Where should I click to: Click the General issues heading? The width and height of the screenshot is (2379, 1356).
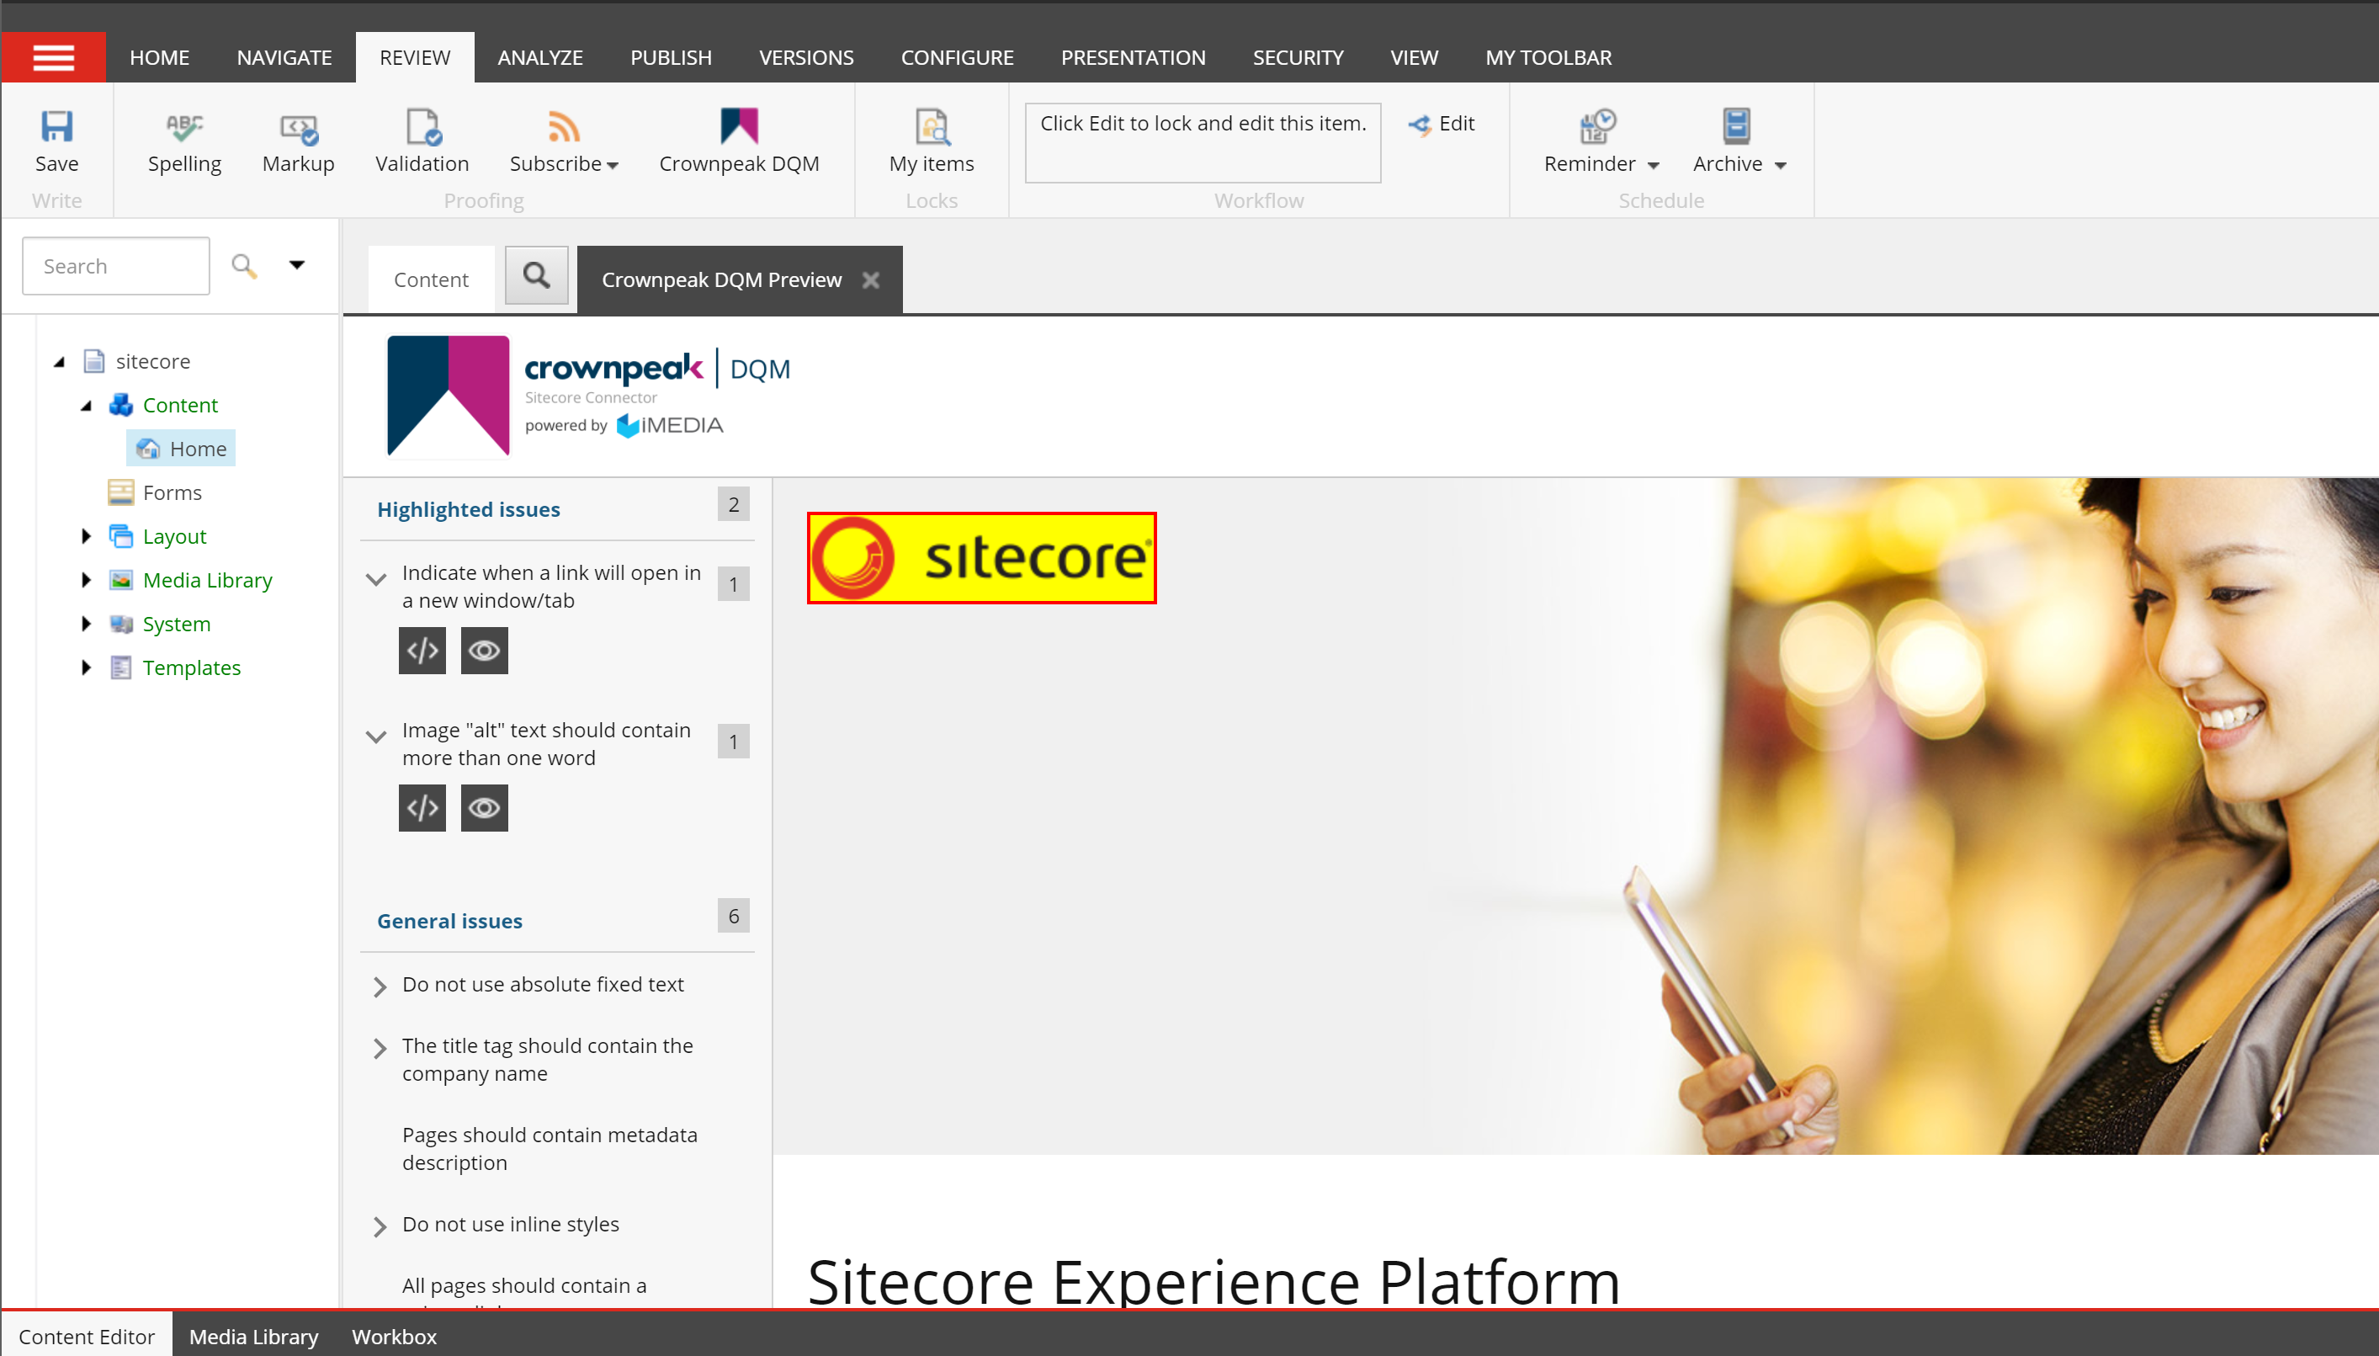click(449, 921)
